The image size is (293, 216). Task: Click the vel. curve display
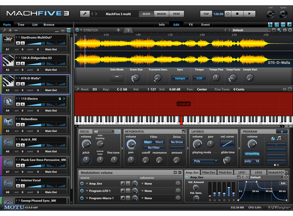coord(227,144)
